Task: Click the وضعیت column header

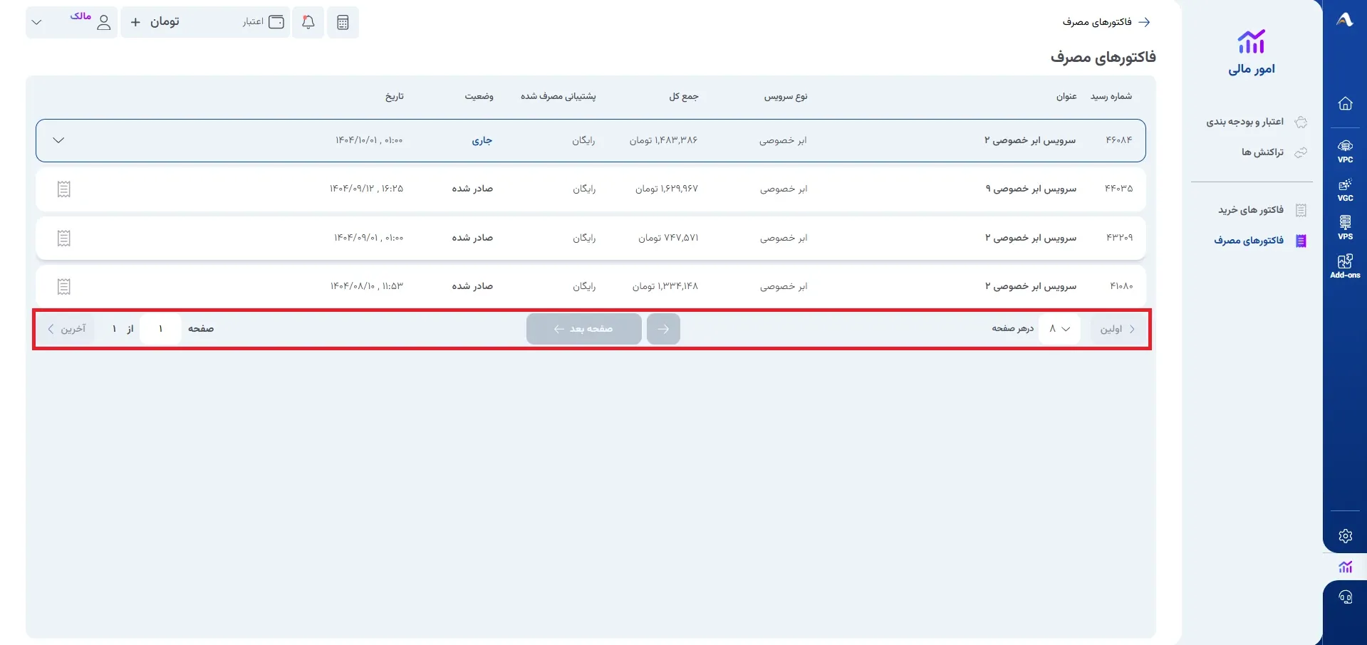Action: [479, 96]
